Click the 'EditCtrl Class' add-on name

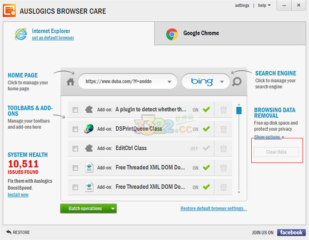click(x=131, y=148)
